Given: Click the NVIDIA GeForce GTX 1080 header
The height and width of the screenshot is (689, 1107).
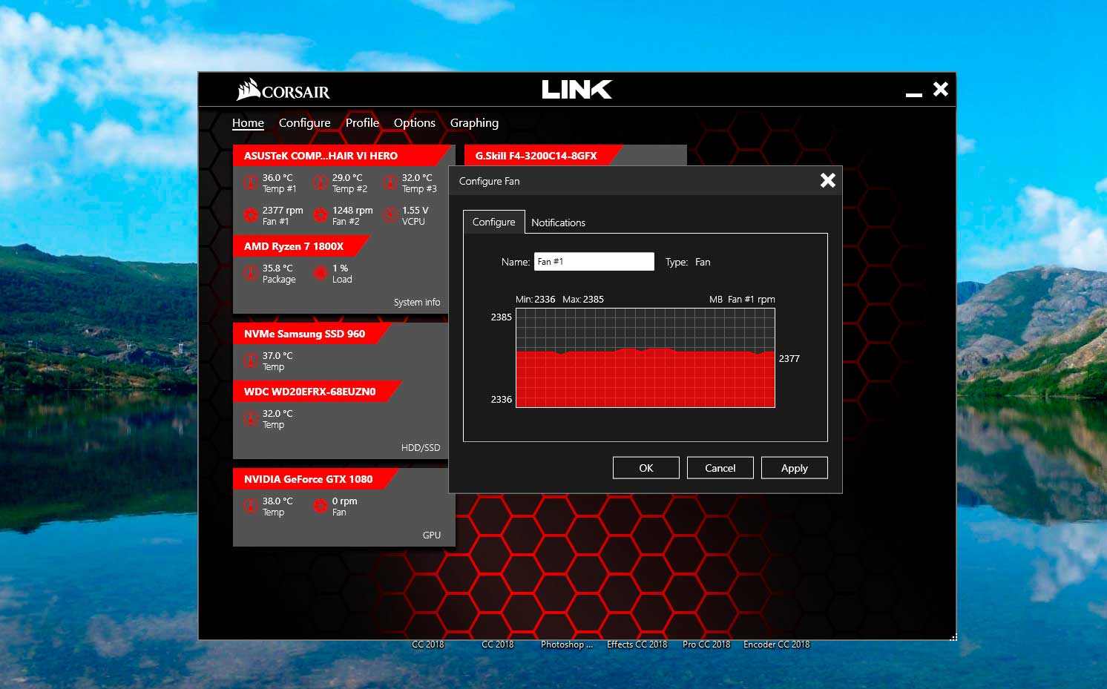Looking at the screenshot, I should (x=316, y=479).
